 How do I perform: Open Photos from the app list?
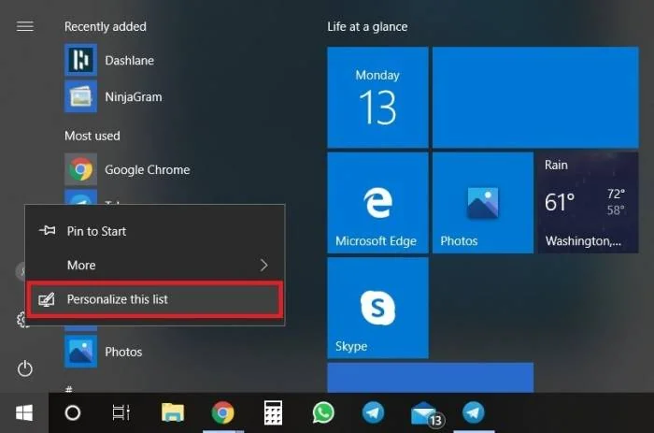coord(103,352)
